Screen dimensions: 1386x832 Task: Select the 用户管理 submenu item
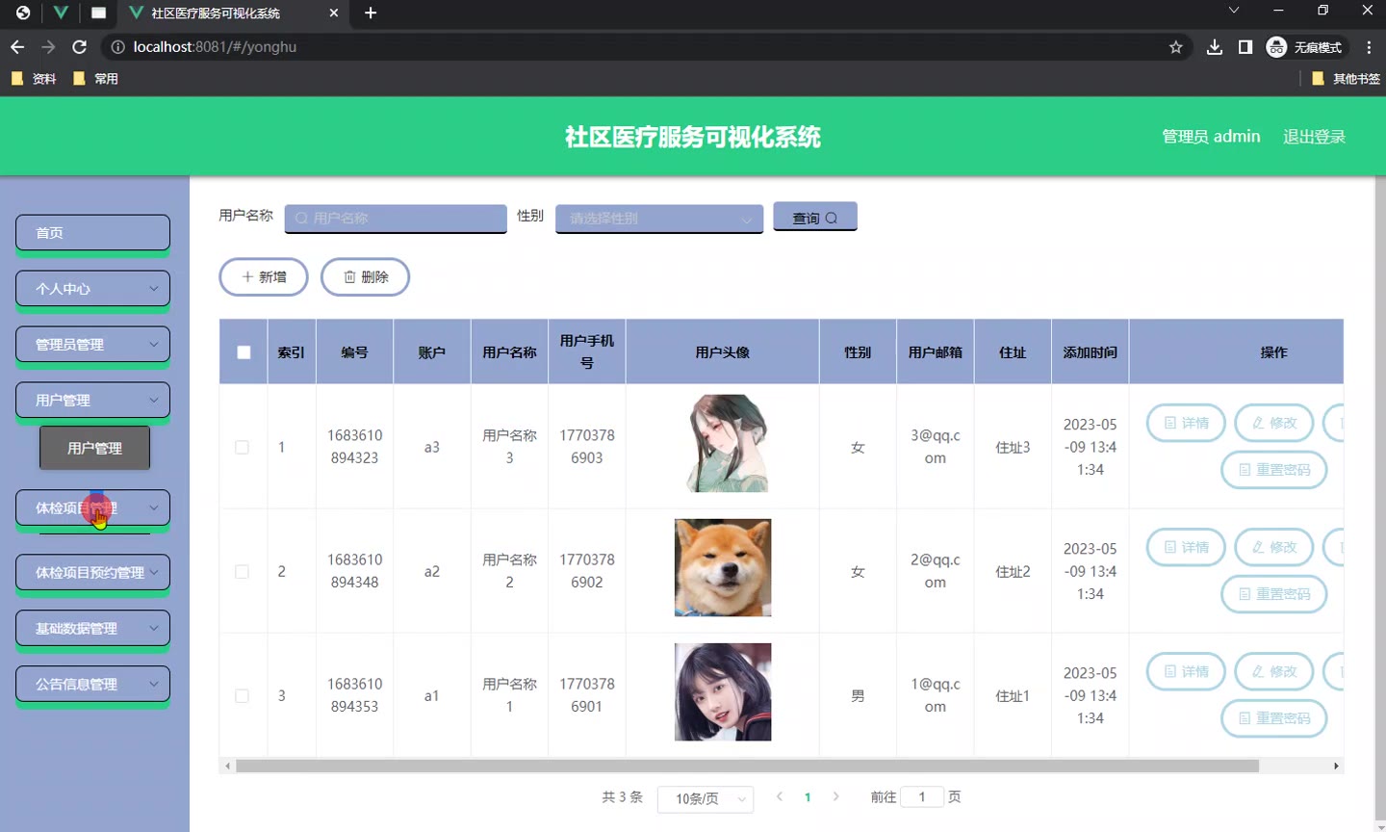(94, 449)
